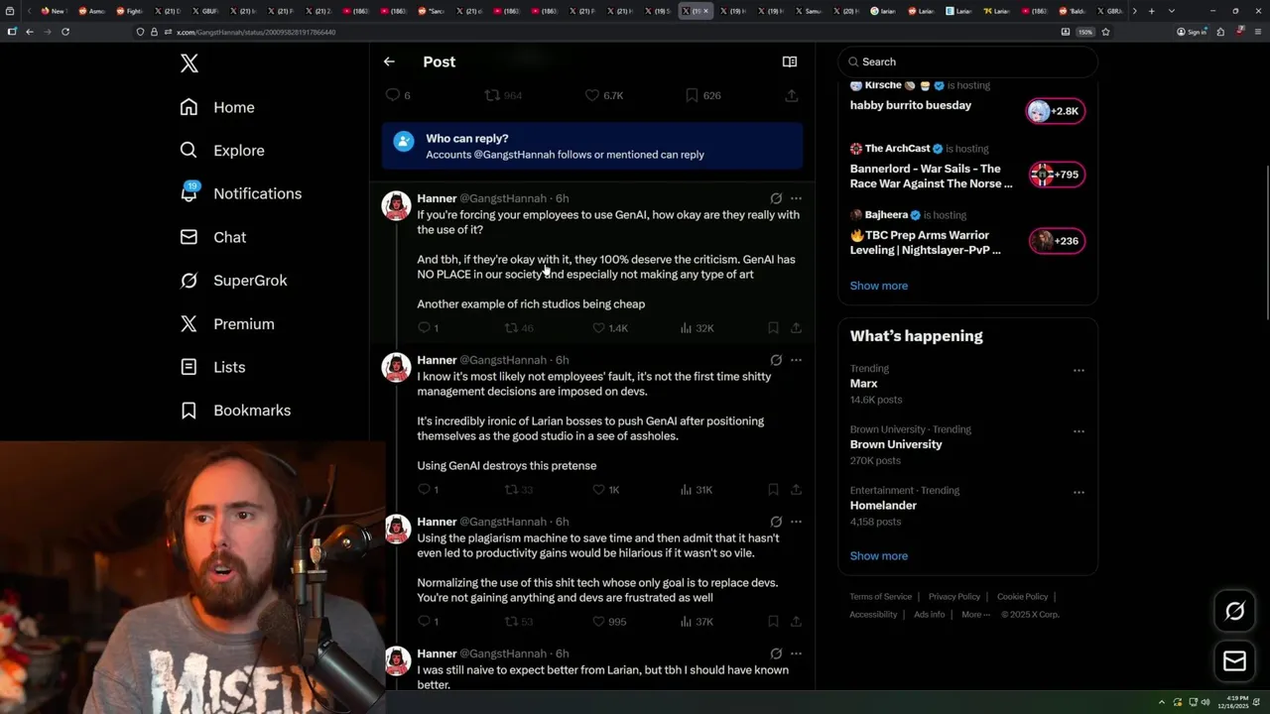View analytics showing 31K views
This screenshot has height=714, width=1270.
pyautogui.click(x=697, y=490)
